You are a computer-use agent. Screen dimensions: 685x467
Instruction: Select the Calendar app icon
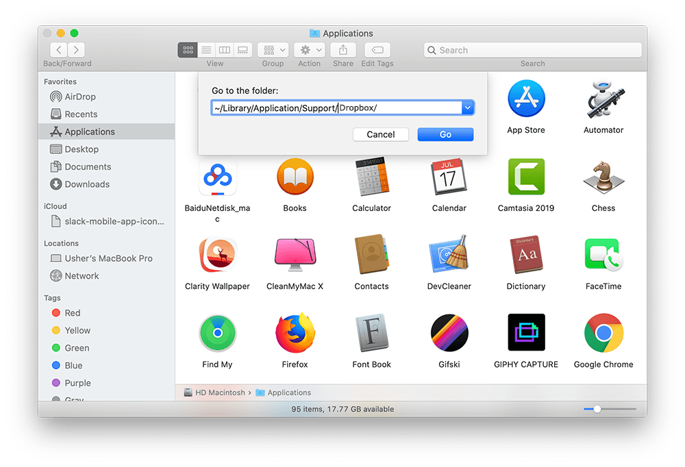point(449,177)
